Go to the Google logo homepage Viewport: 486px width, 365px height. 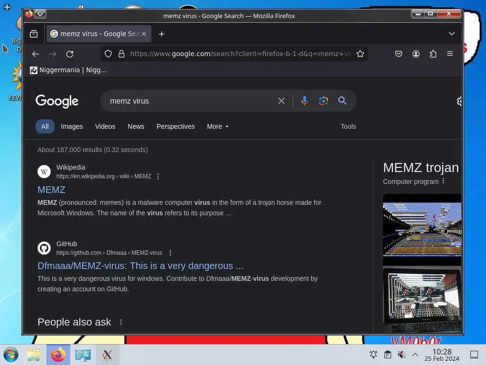coord(57,101)
